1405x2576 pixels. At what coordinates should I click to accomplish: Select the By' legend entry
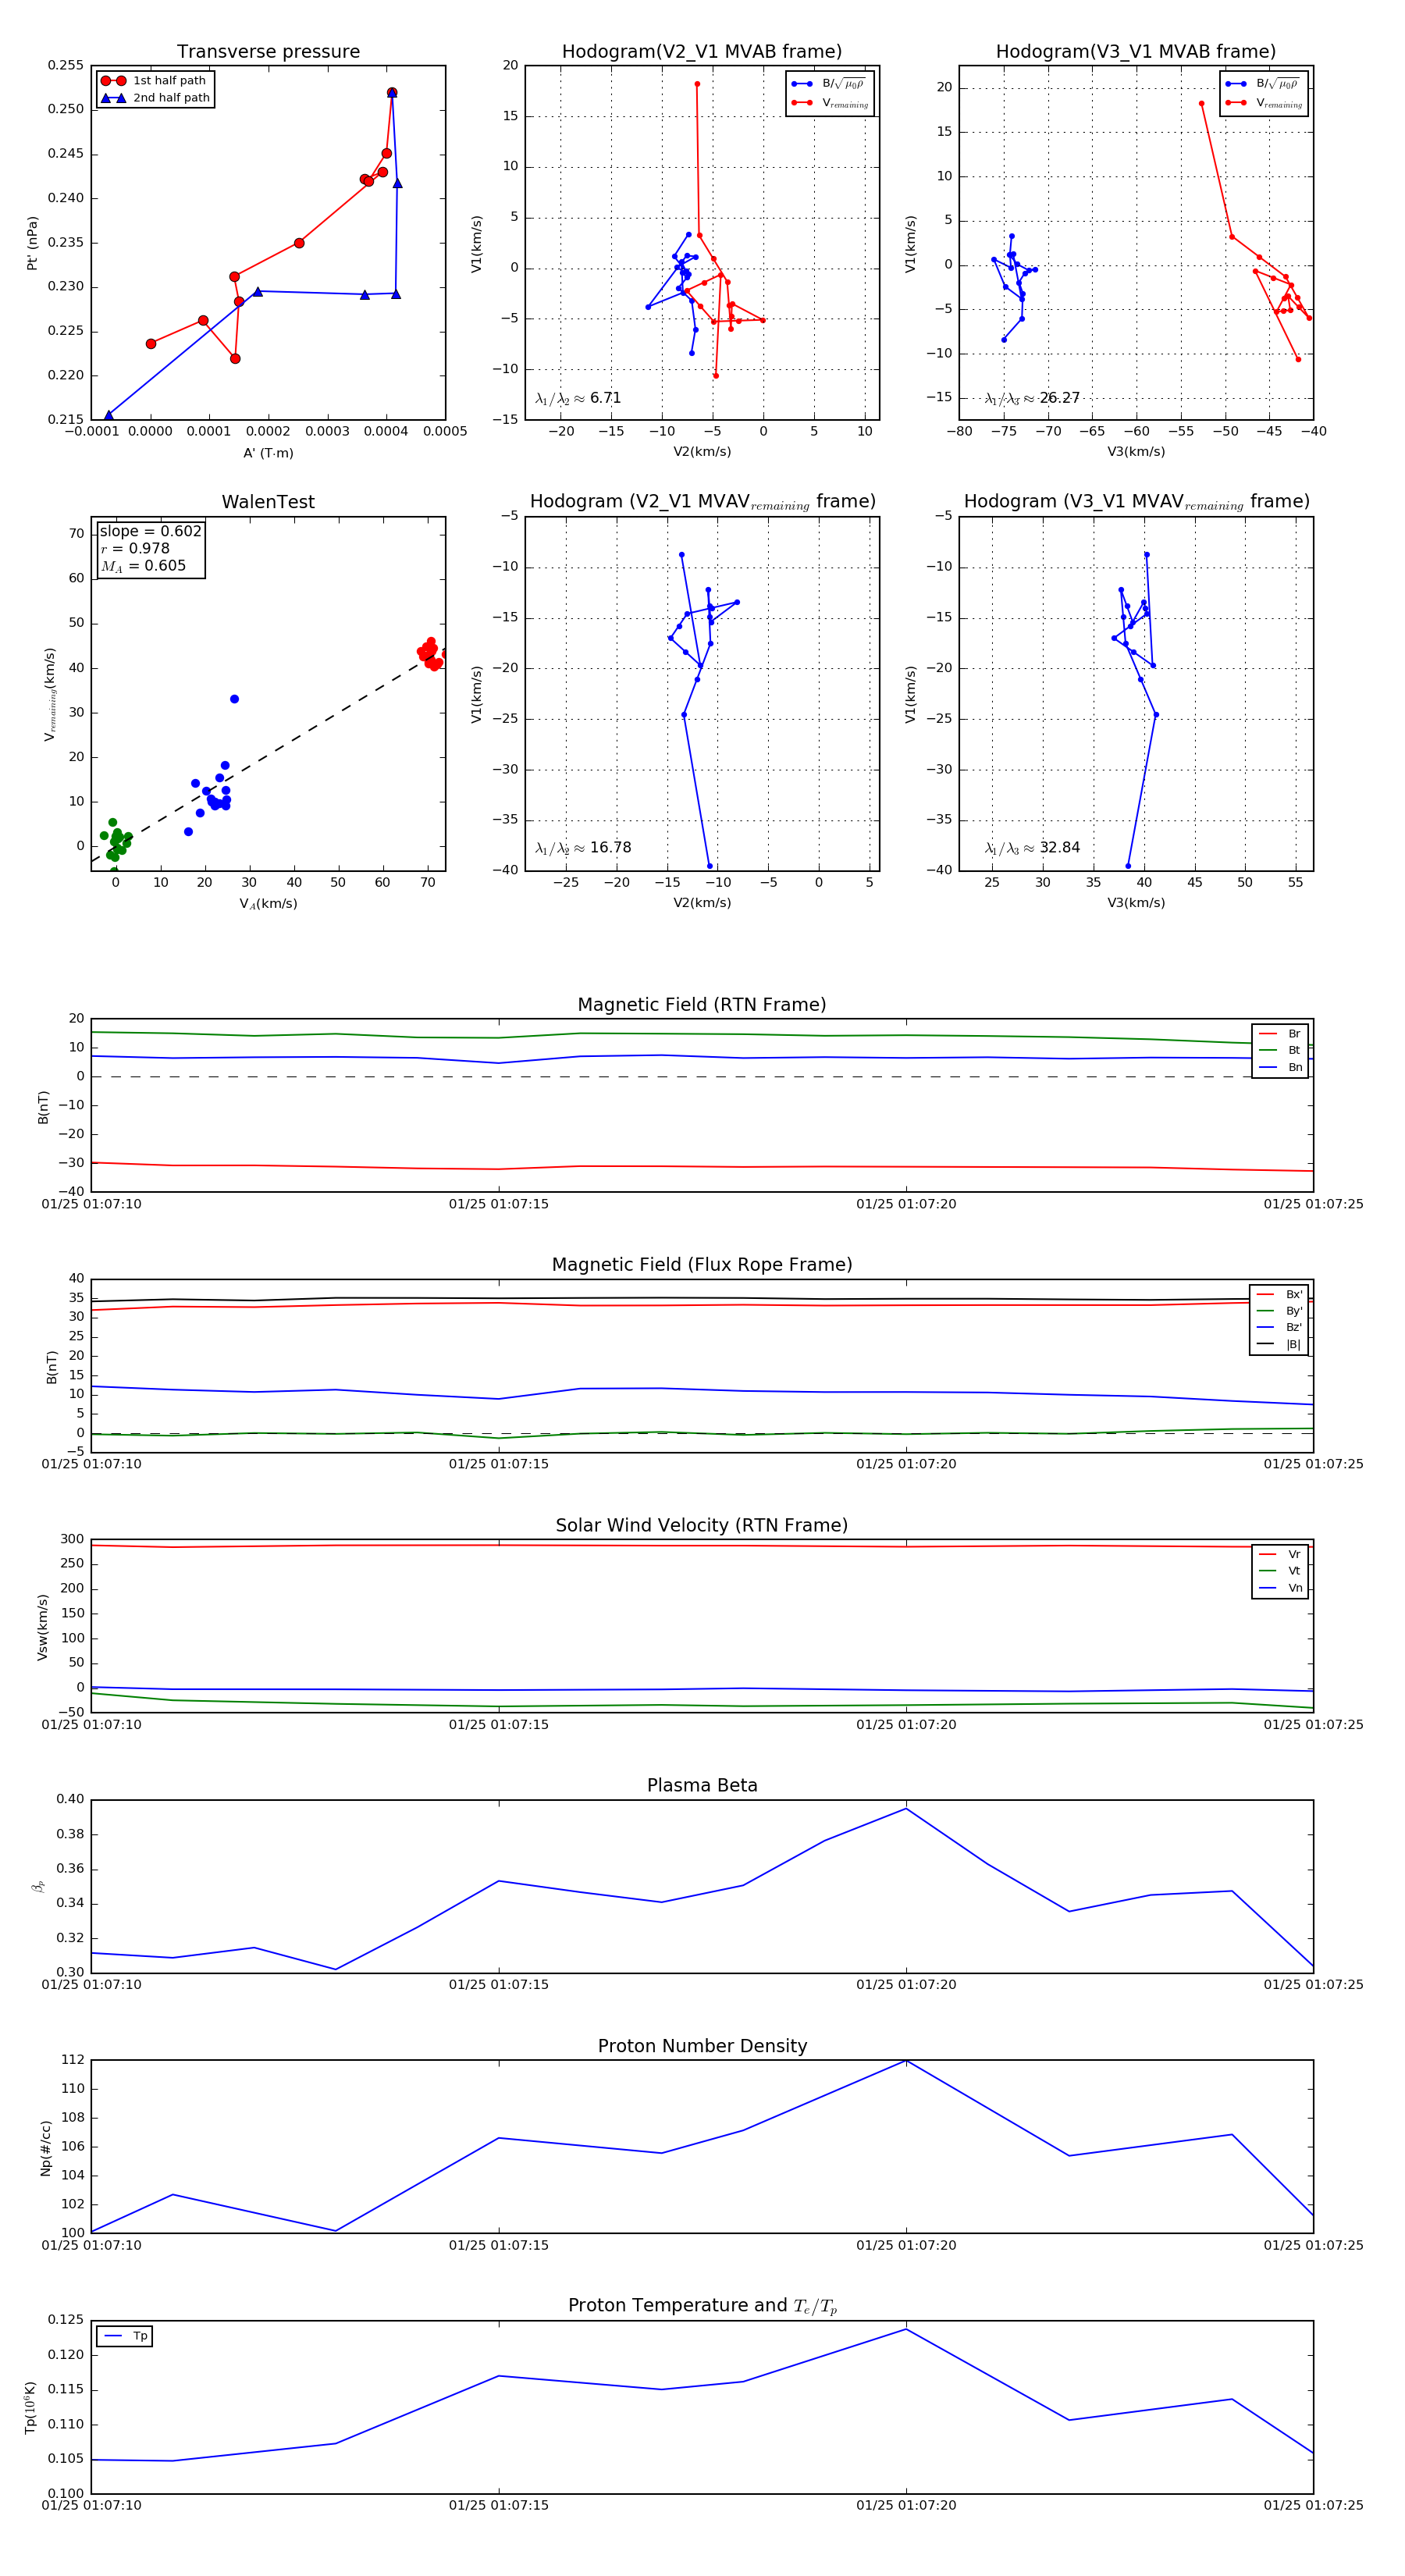1279,1311
